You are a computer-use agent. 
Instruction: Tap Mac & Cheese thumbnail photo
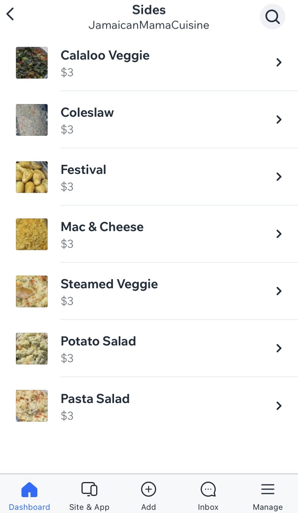point(32,234)
